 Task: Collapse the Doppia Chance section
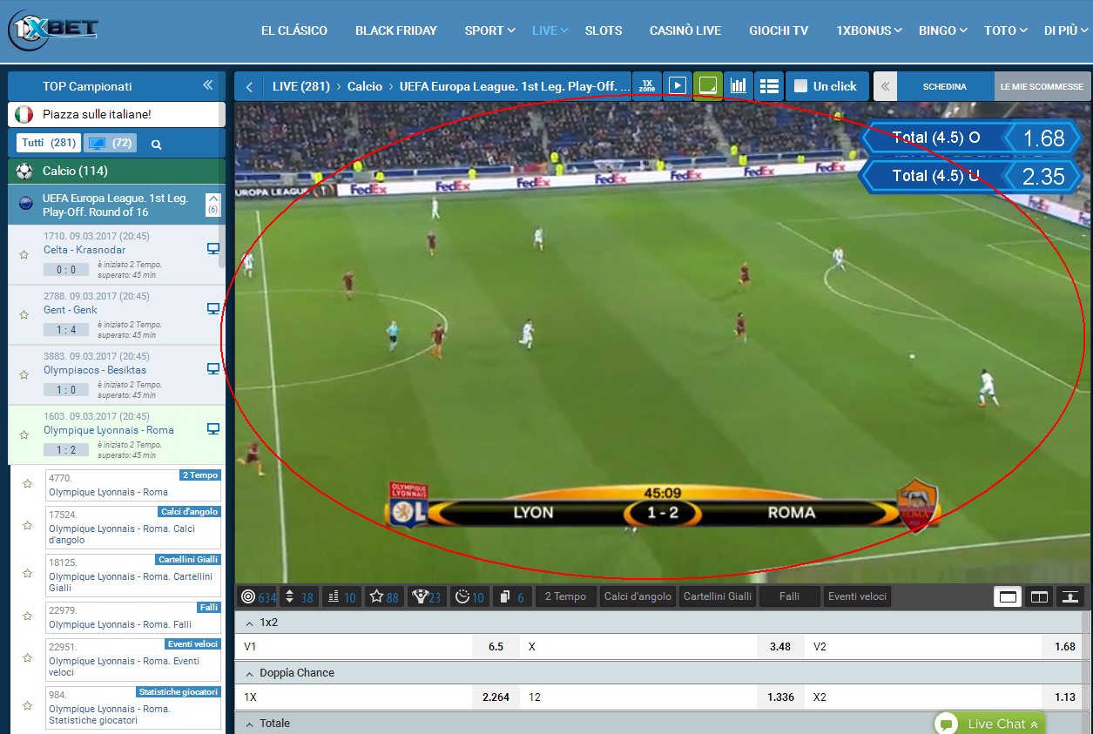coord(249,674)
